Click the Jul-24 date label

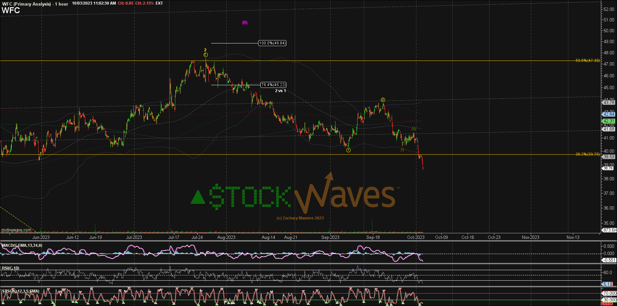tap(197, 237)
